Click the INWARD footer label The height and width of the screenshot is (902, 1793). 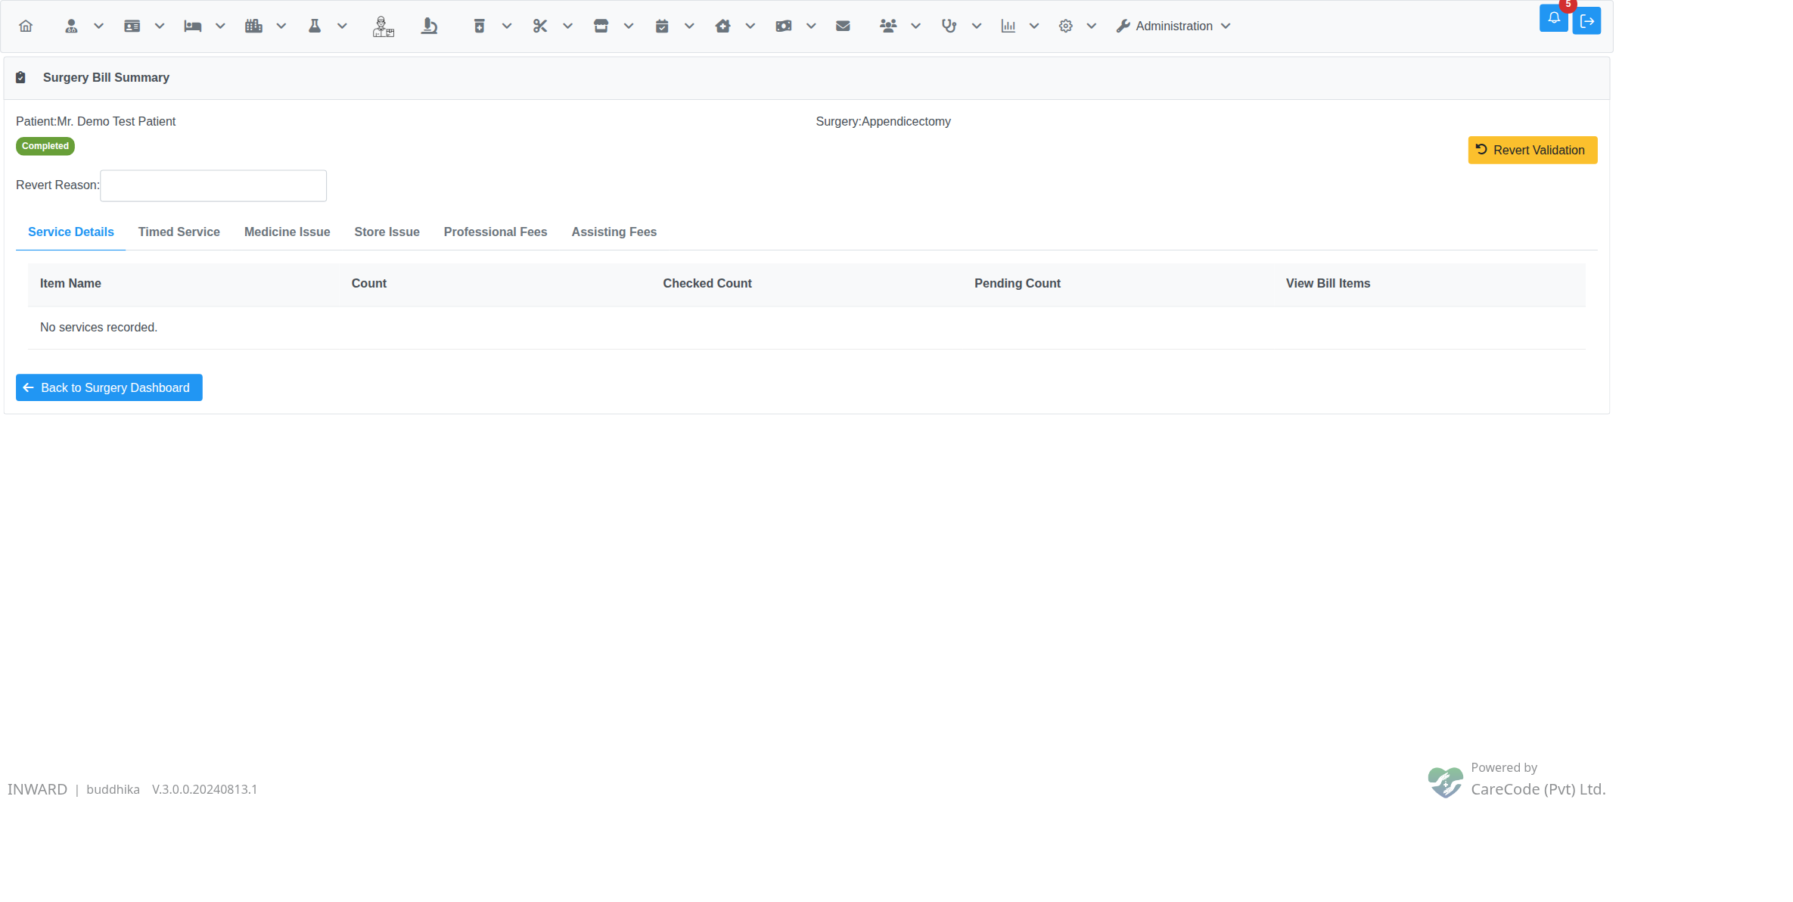pyautogui.click(x=37, y=789)
